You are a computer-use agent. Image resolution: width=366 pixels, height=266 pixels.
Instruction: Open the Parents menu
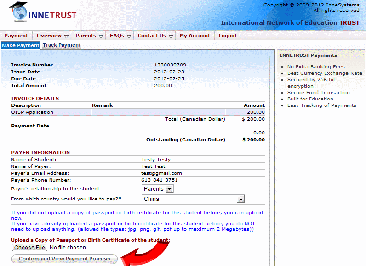tap(86, 36)
